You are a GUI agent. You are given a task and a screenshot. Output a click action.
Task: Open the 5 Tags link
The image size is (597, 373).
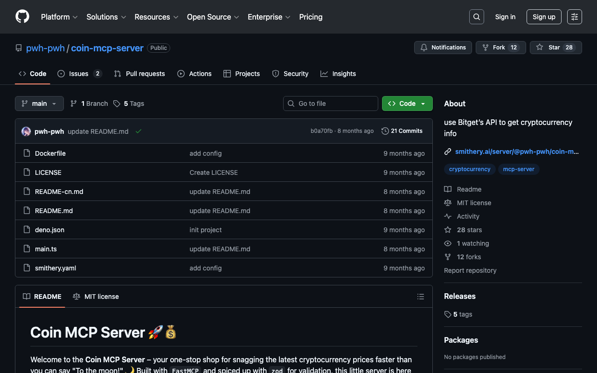pyautogui.click(x=129, y=104)
